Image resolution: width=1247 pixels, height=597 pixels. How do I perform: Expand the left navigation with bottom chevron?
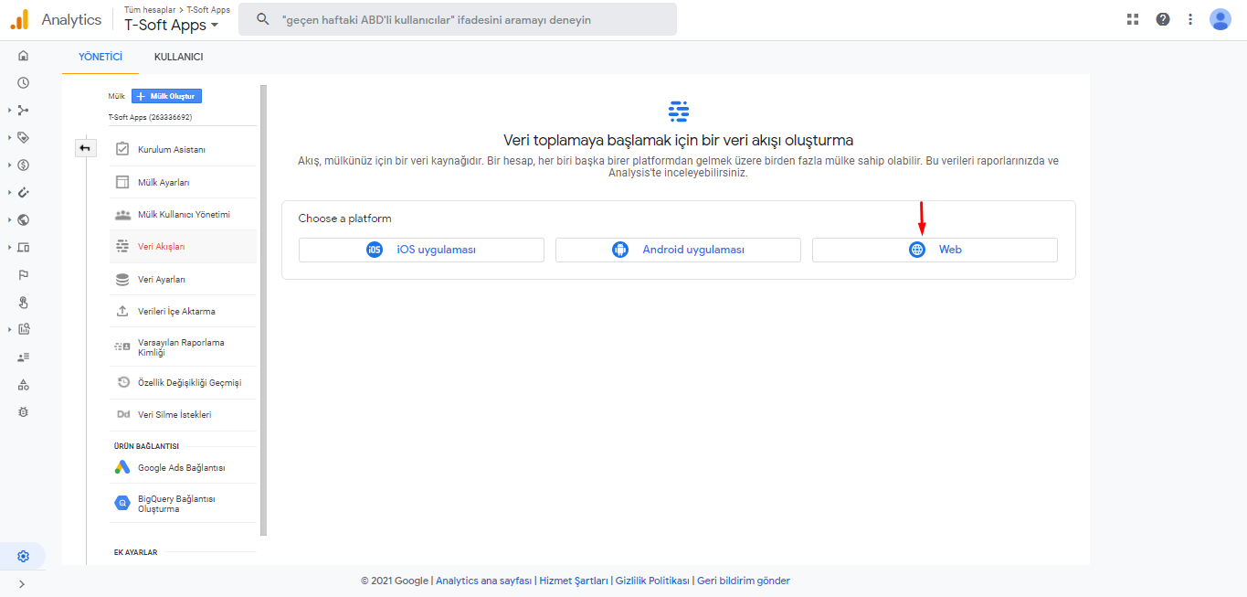point(23,583)
